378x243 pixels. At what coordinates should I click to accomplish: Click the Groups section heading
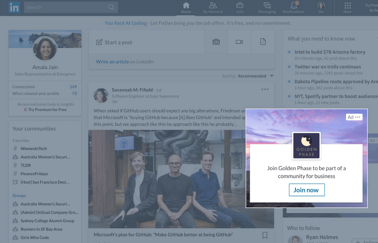19,196
